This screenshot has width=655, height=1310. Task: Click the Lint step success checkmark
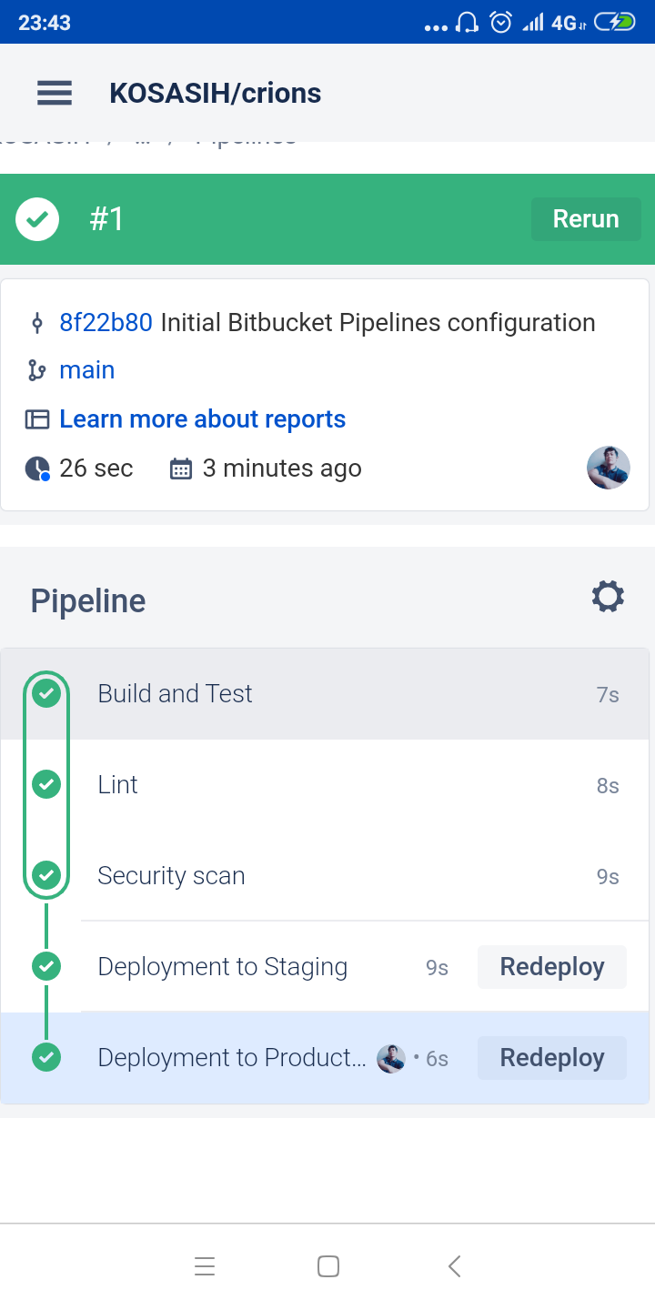(46, 784)
